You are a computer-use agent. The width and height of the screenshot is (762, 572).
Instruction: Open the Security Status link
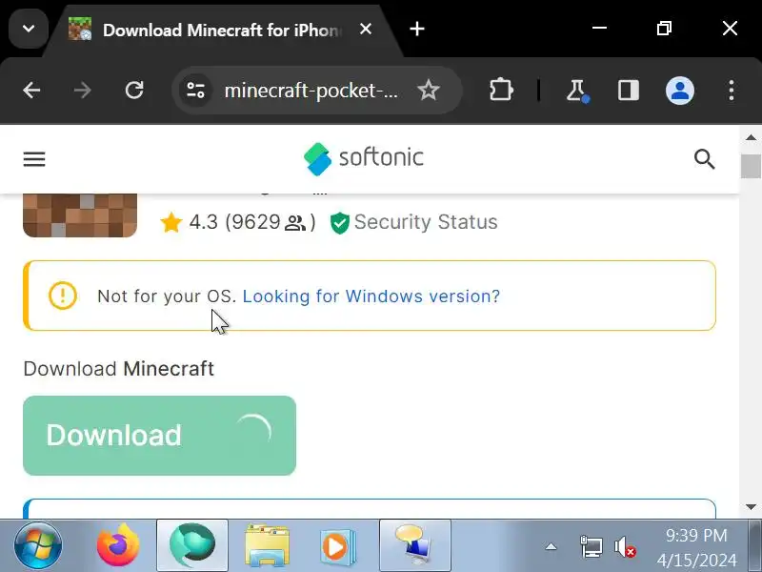426,222
